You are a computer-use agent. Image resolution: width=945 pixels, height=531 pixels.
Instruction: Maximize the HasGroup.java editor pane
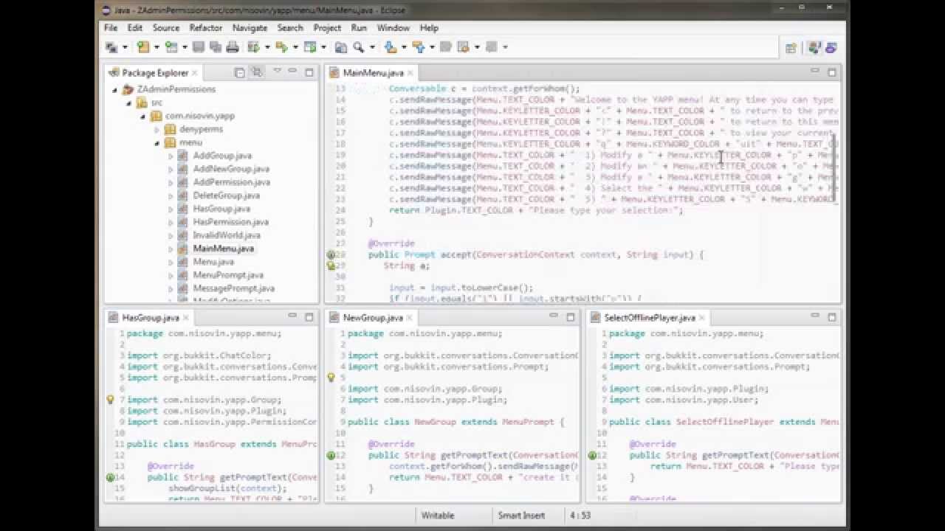click(x=309, y=317)
